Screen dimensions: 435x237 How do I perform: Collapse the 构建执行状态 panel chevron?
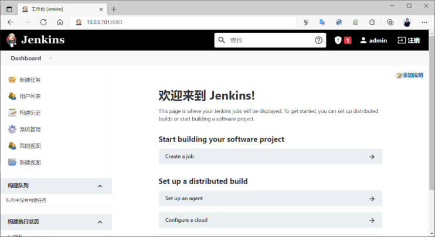[100, 222]
